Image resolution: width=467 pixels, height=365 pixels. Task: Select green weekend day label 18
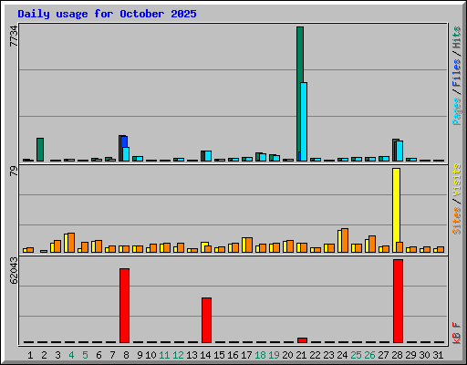coord(260,355)
